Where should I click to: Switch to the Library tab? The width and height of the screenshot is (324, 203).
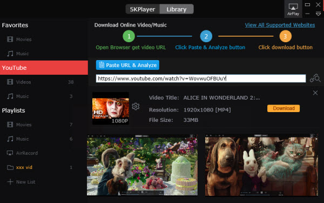177,9
